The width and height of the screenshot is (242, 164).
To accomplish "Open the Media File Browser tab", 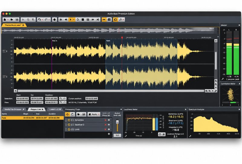I will pos(13,109).
